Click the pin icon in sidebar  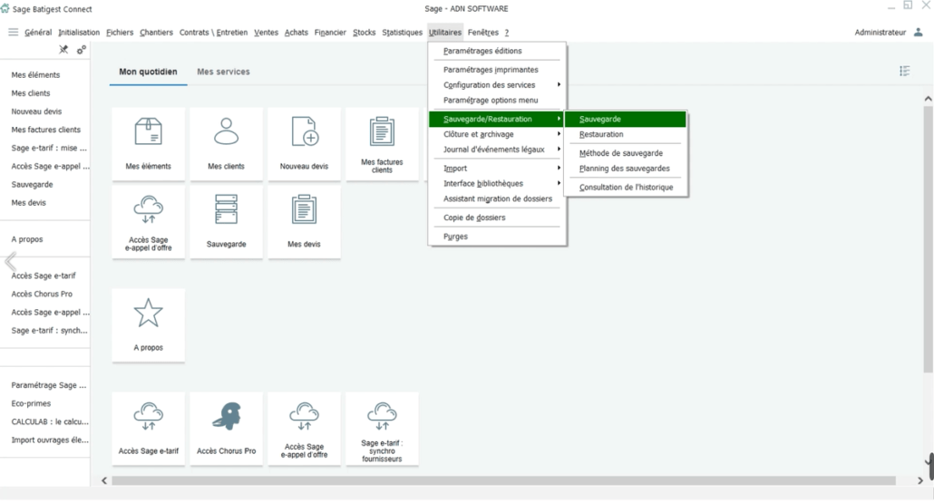click(63, 50)
